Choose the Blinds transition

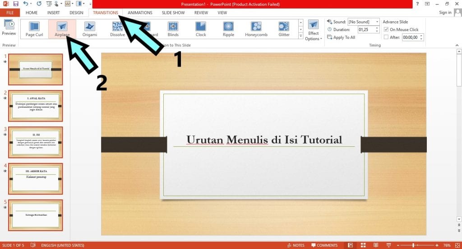pyautogui.click(x=173, y=29)
